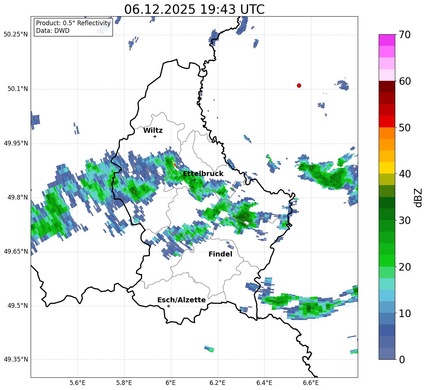Click the 50.1°N latitude label
The height and width of the screenshot is (390, 427).
tap(18, 89)
